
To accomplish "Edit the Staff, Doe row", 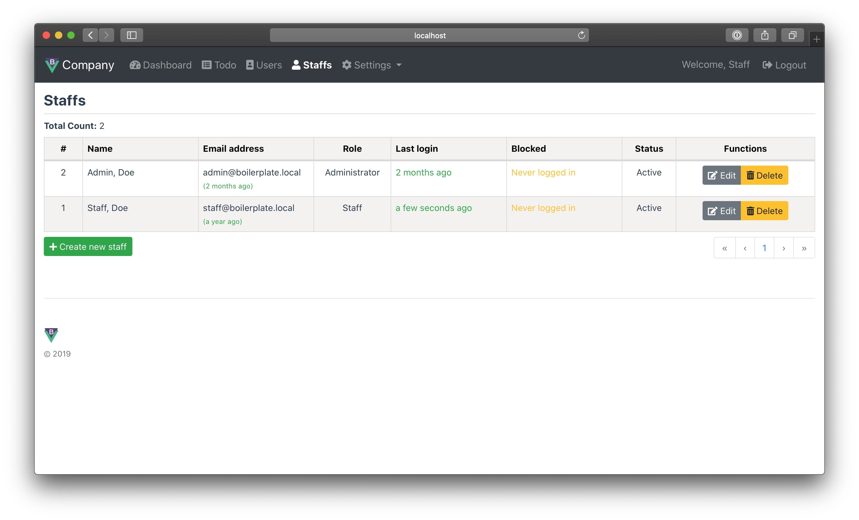I will [721, 211].
